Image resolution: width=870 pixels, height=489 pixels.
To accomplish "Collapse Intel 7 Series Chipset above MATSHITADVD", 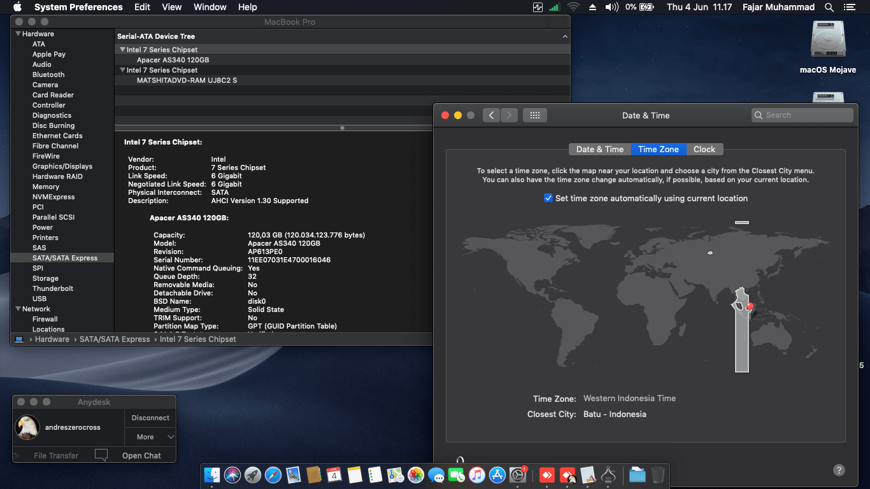I will click(x=122, y=70).
